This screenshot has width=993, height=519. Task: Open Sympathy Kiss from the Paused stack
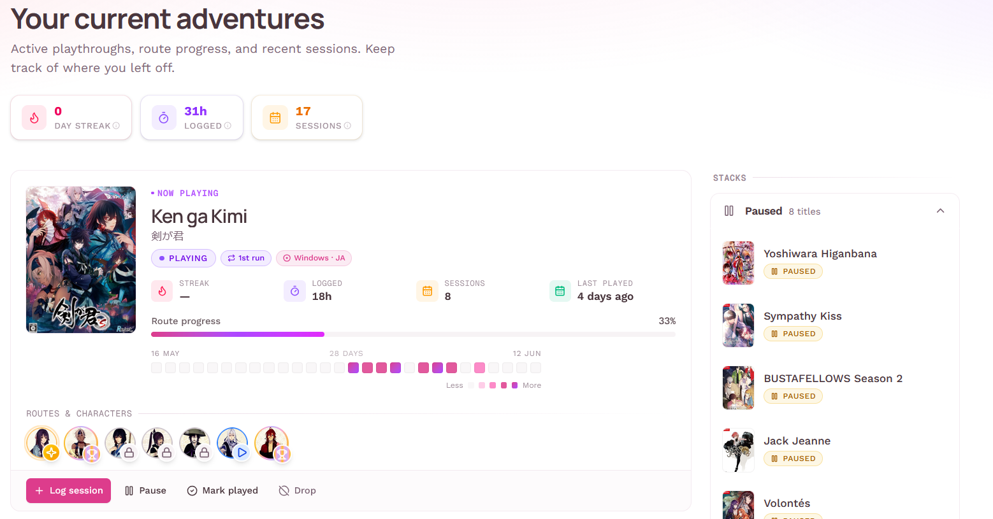[x=802, y=316]
